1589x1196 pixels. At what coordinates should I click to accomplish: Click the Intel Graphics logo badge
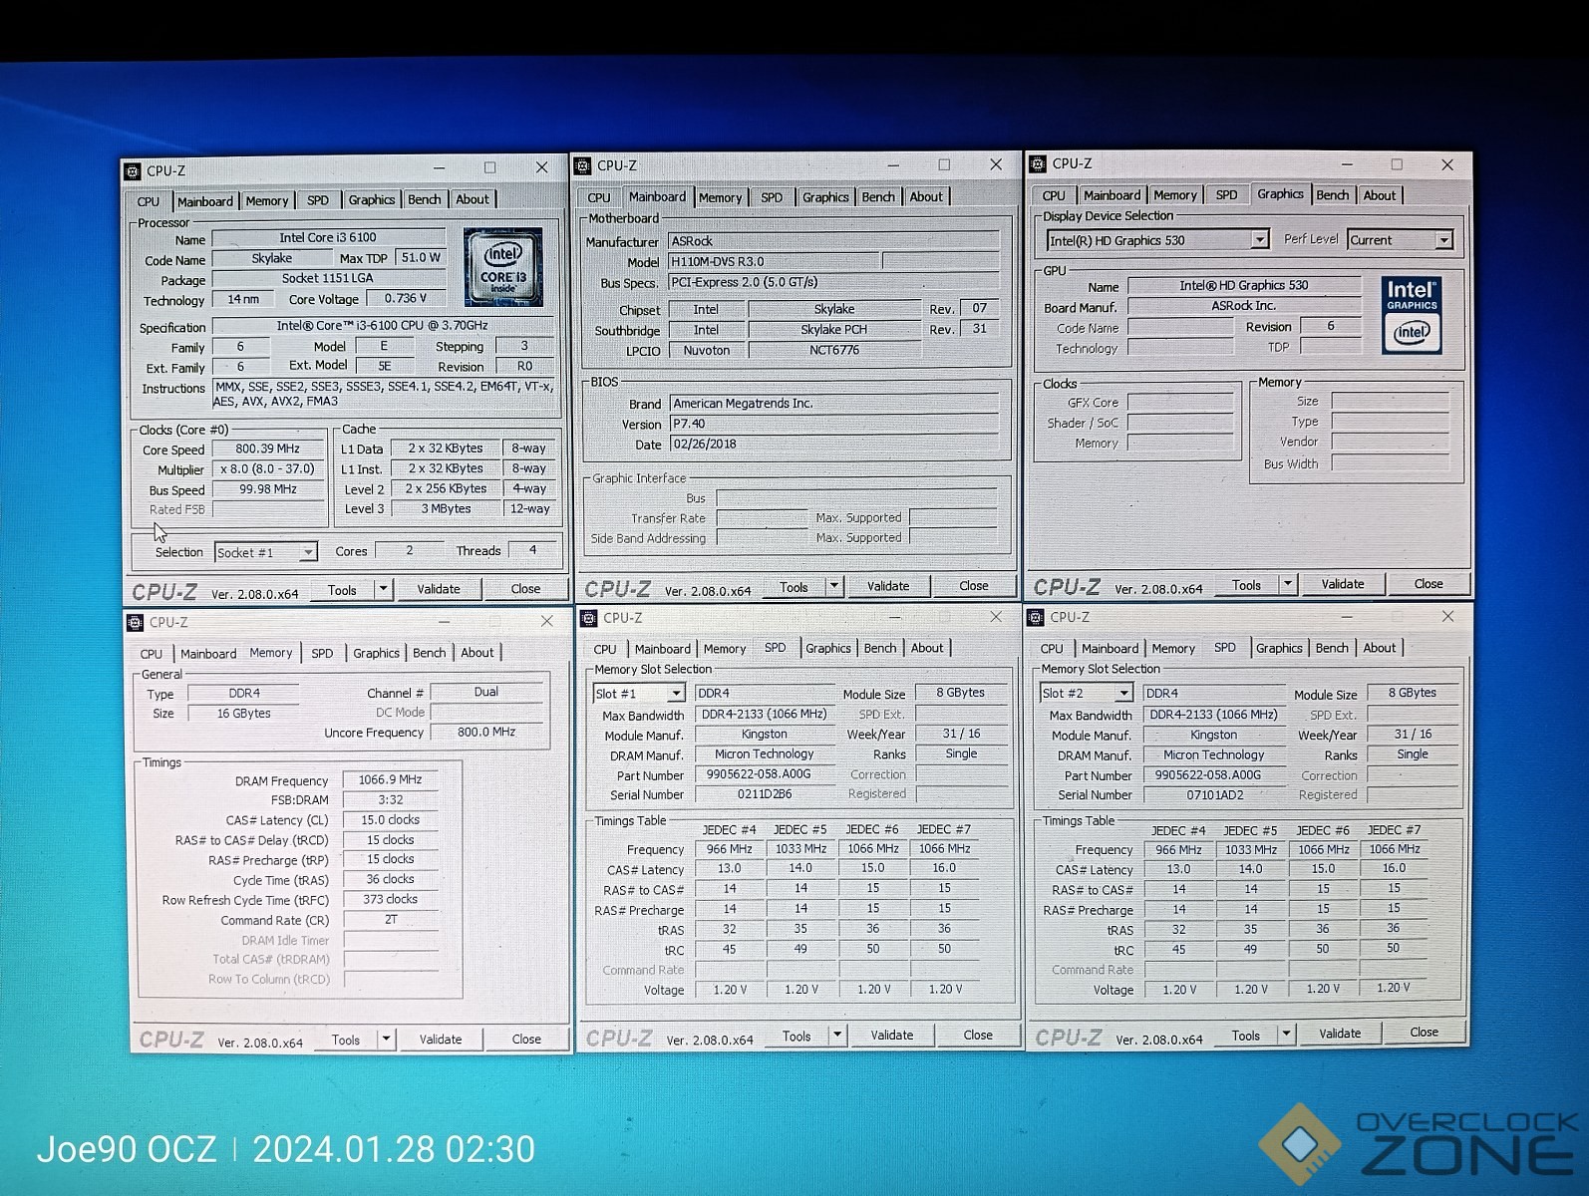pyautogui.click(x=1412, y=315)
